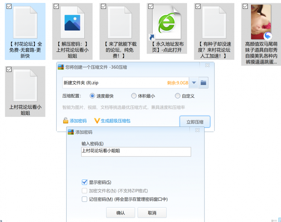Select the 解压密码 image file icon
The height and width of the screenshot is (222, 281).
[x=72, y=23]
